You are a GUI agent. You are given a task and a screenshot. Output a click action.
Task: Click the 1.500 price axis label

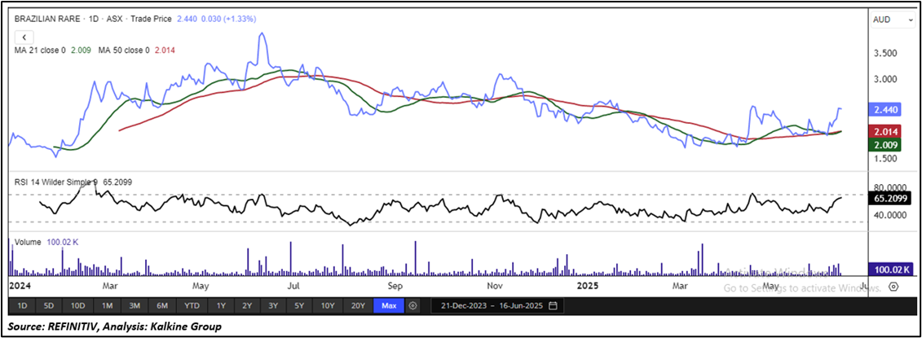point(885,159)
